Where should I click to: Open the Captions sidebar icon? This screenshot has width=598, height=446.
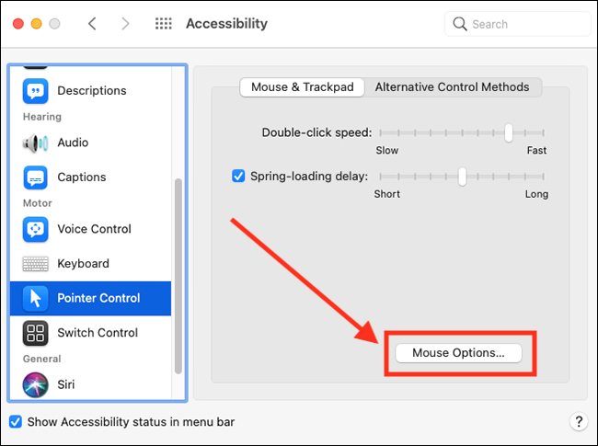pos(36,177)
